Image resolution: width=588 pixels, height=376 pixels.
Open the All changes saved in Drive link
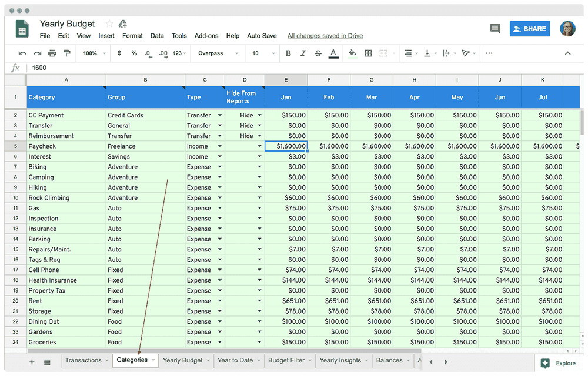[325, 35]
